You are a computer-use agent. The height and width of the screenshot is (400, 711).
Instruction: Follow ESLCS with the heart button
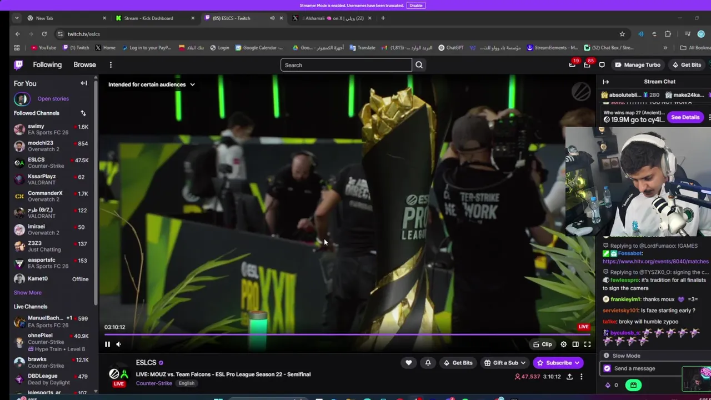(409, 363)
